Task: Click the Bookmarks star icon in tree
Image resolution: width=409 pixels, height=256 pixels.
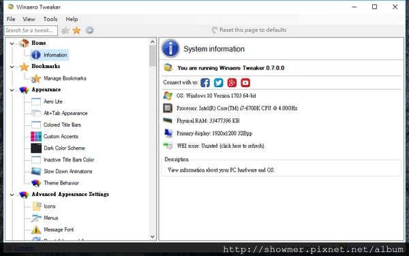Action: point(24,67)
